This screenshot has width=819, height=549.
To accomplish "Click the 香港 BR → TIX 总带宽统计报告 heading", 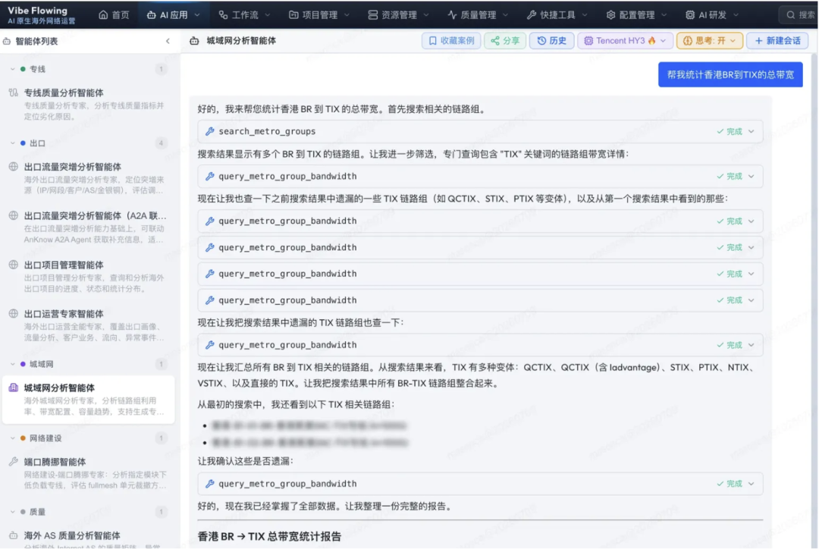I will [x=269, y=536].
